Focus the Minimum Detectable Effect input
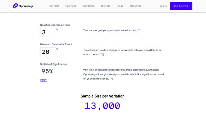206x113 pixels. 48,52
